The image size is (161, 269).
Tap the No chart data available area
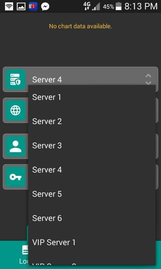tap(80, 26)
